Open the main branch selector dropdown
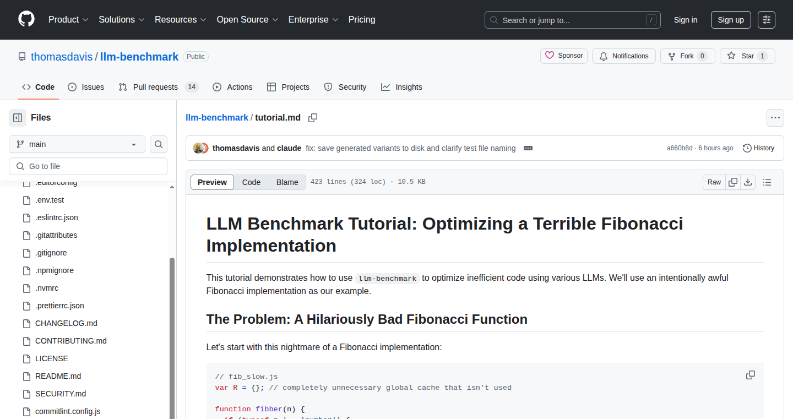Screen dimensions: 793x419 (x=77, y=144)
